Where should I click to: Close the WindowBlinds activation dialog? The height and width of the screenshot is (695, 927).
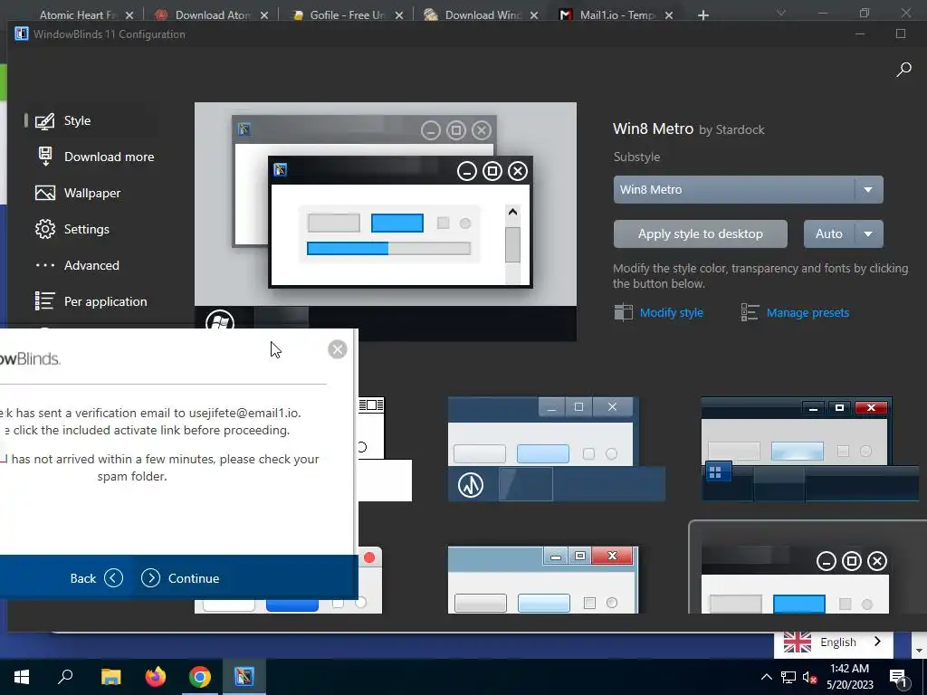click(337, 349)
